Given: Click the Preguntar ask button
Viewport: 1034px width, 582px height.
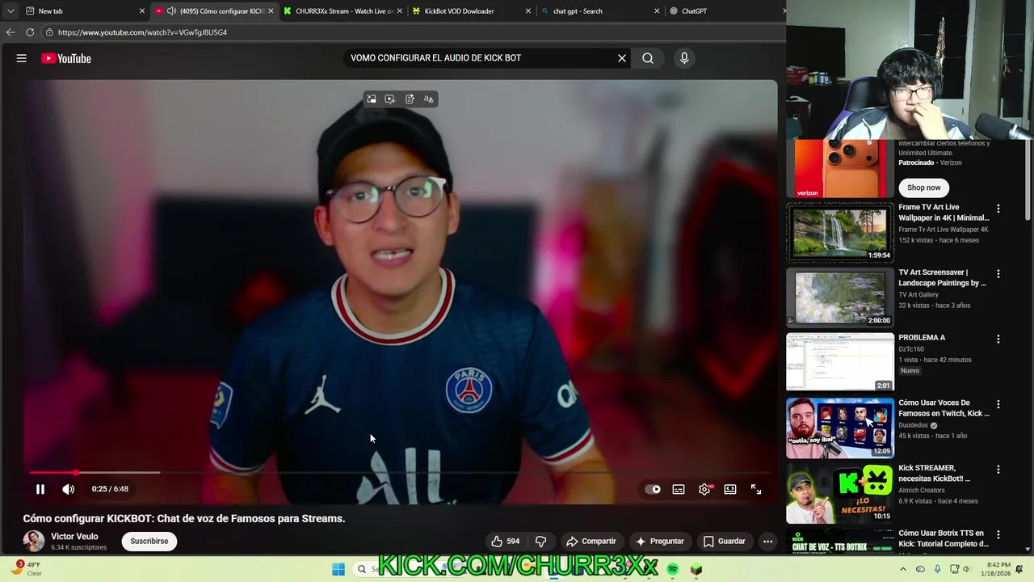Looking at the screenshot, I should pyautogui.click(x=660, y=541).
